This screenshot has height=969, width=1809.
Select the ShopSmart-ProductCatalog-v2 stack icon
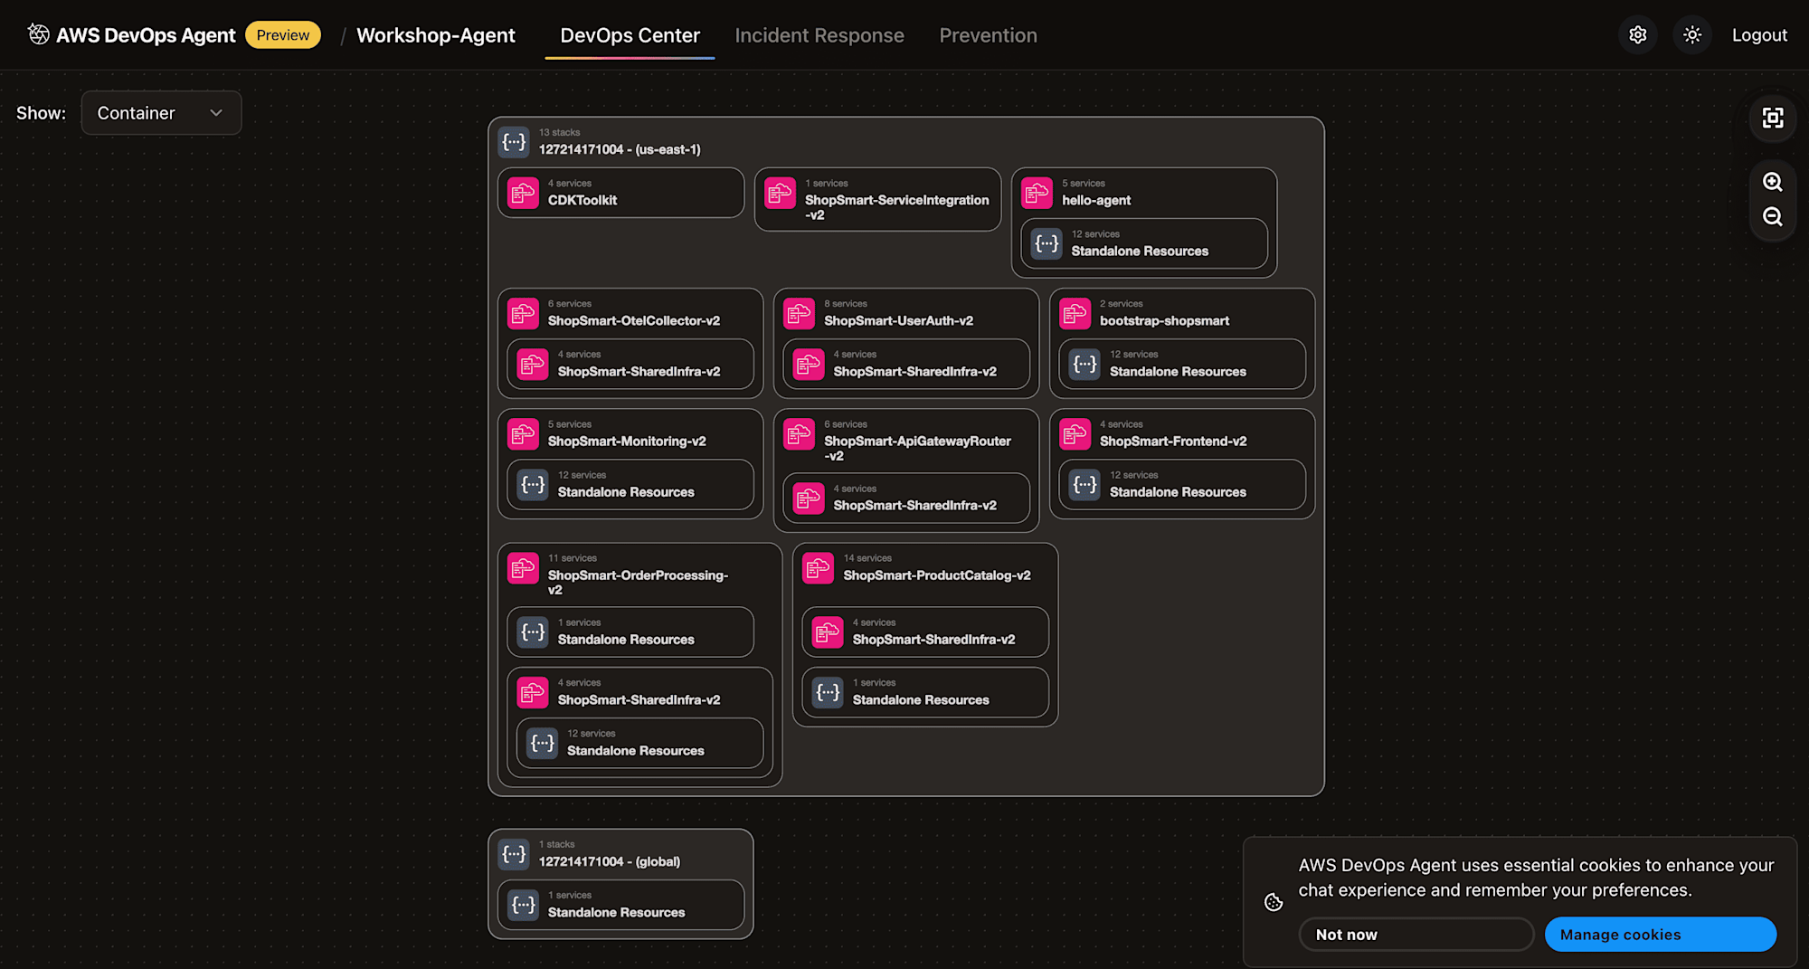click(818, 567)
